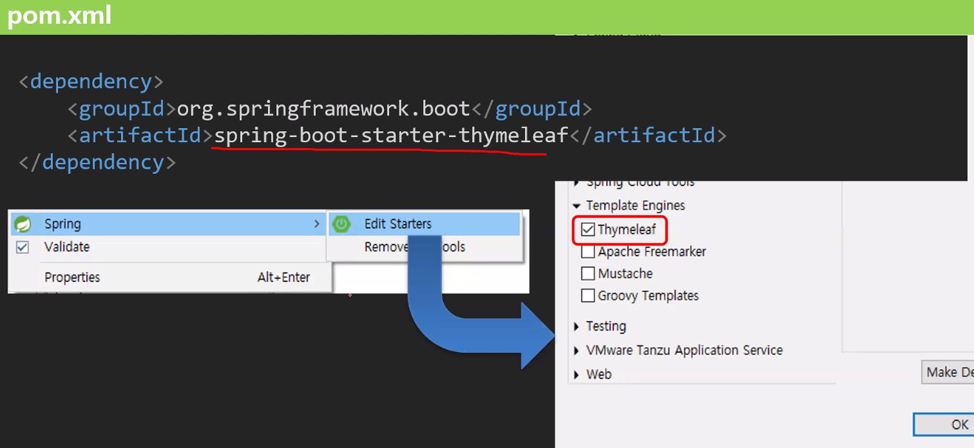Expand the Spring Cloud Tools category
The image size is (974, 448).
pyautogui.click(x=577, y=183)
